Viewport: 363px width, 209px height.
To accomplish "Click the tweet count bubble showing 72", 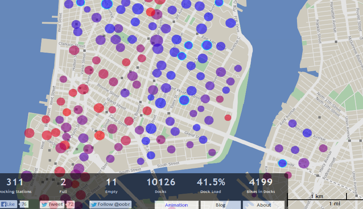I will 70,204.
